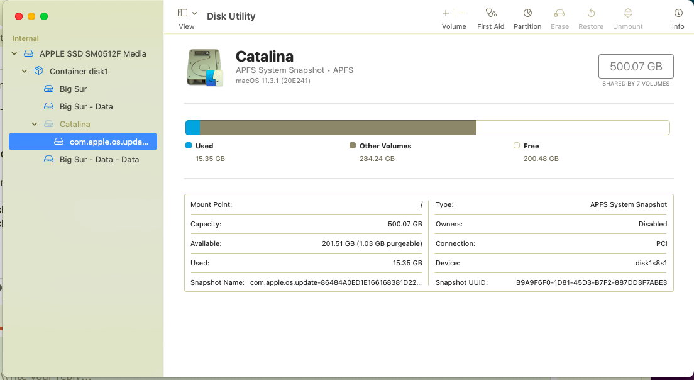Open the Partition tool
The width and height of the screenshot is (694, 380).
pos(527,13)
